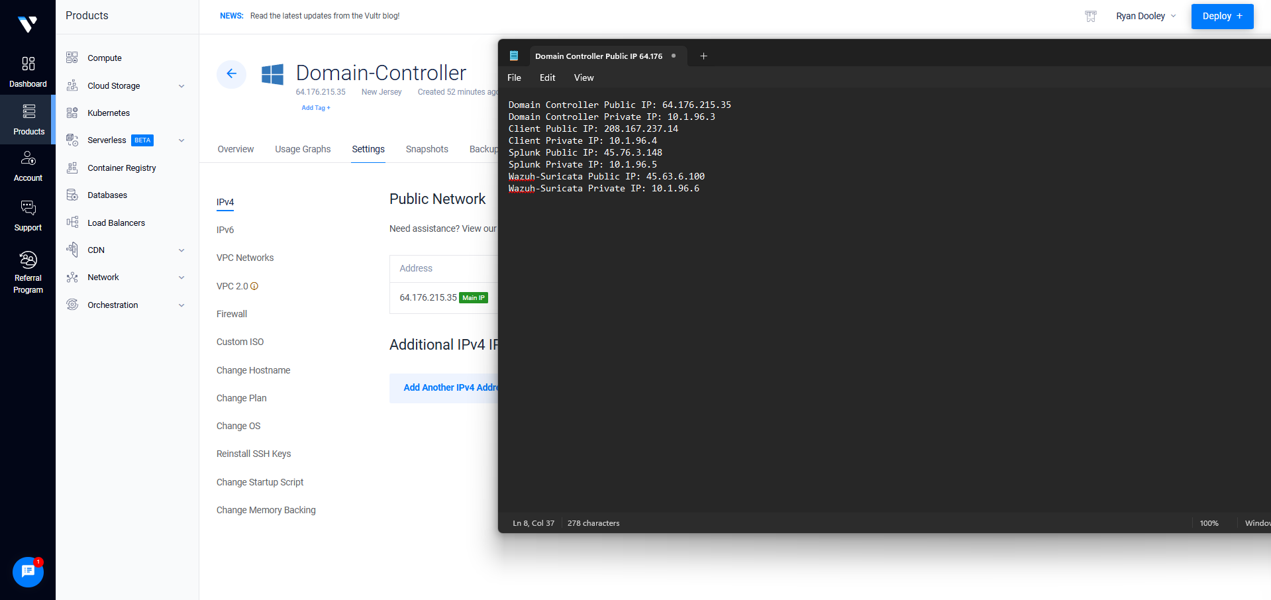The width and height of the screenshot is (1271, 600).
Task: Open the Referral Program icon
Action: 28,260
